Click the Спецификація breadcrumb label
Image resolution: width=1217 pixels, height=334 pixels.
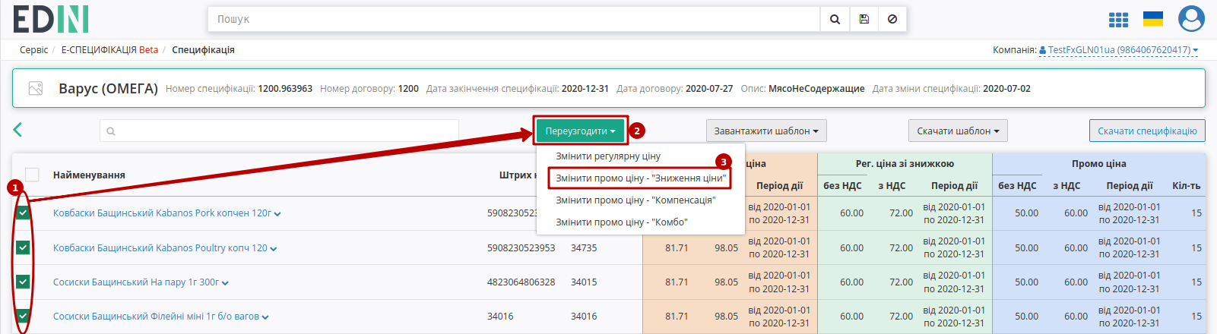203,50
